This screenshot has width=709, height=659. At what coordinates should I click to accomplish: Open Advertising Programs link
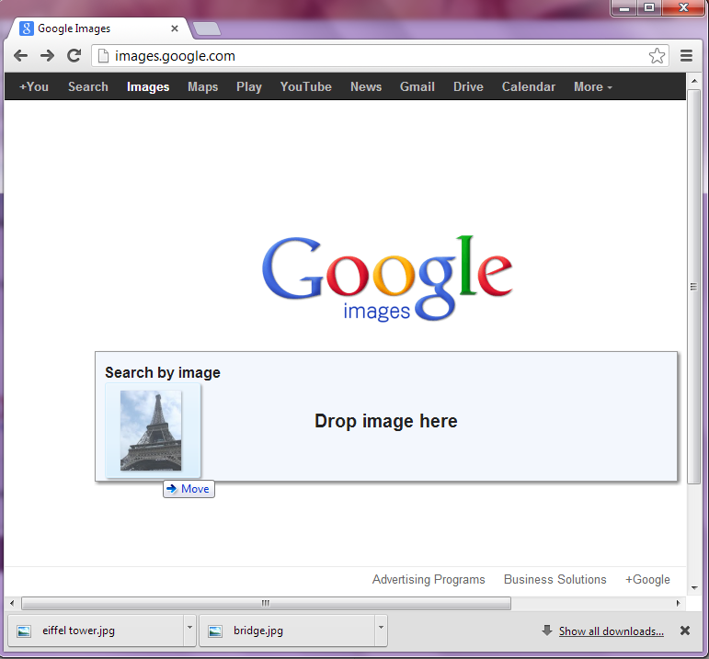click(x=429, y=579)
